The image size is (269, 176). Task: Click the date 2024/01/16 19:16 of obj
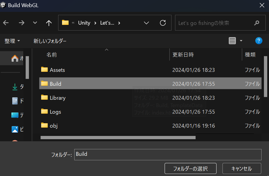tap(194, 126)
